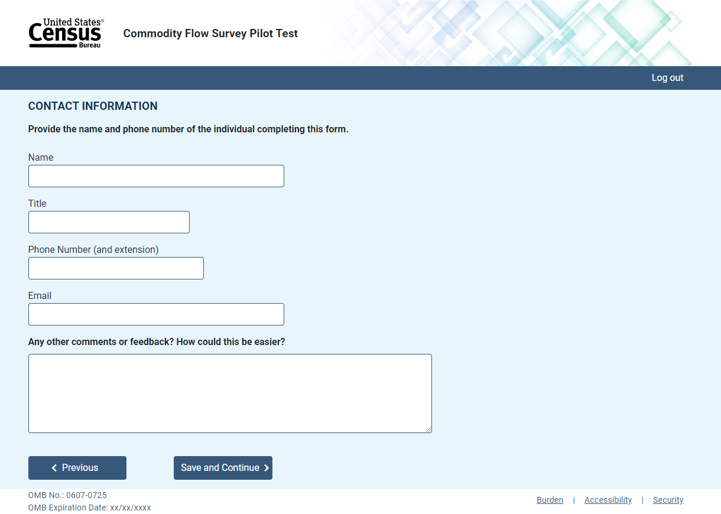Click inside the comments or feedback text area
Image resolution: width=721 pixels, height=514 pixels.
230,393
